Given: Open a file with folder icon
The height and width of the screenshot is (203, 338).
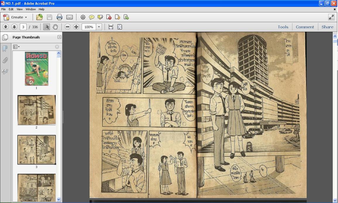Looking at the screenshot, I should (x=40, y=17).
